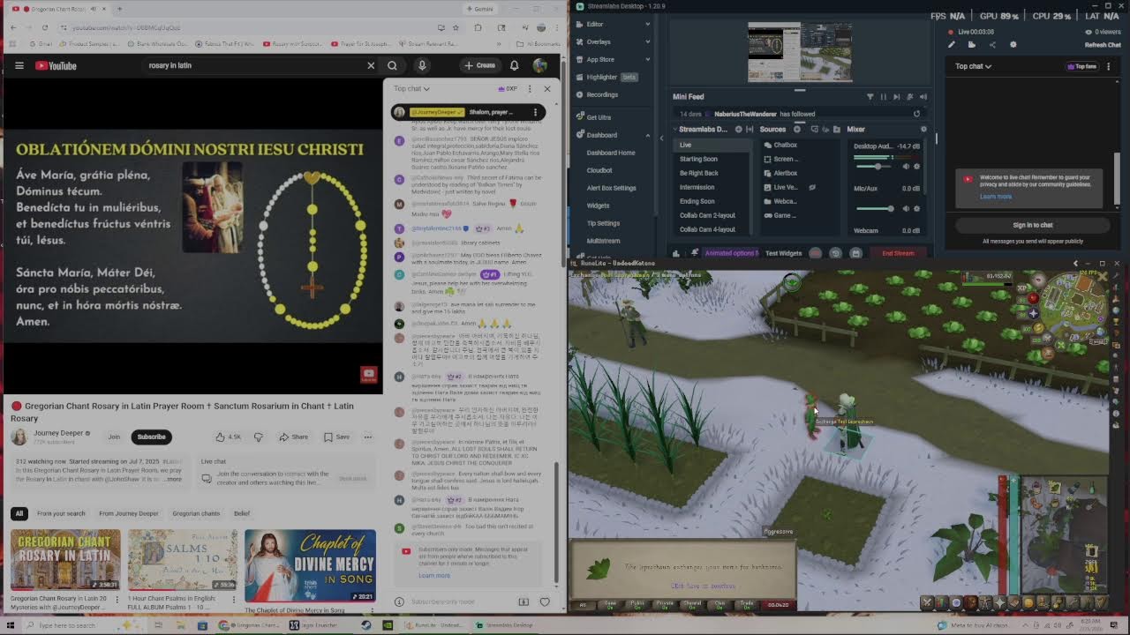This screenshot has width=1130, height=635.
Task: Filter the Streamlabs Mini Feed events
Action: (x=870, y=97)
